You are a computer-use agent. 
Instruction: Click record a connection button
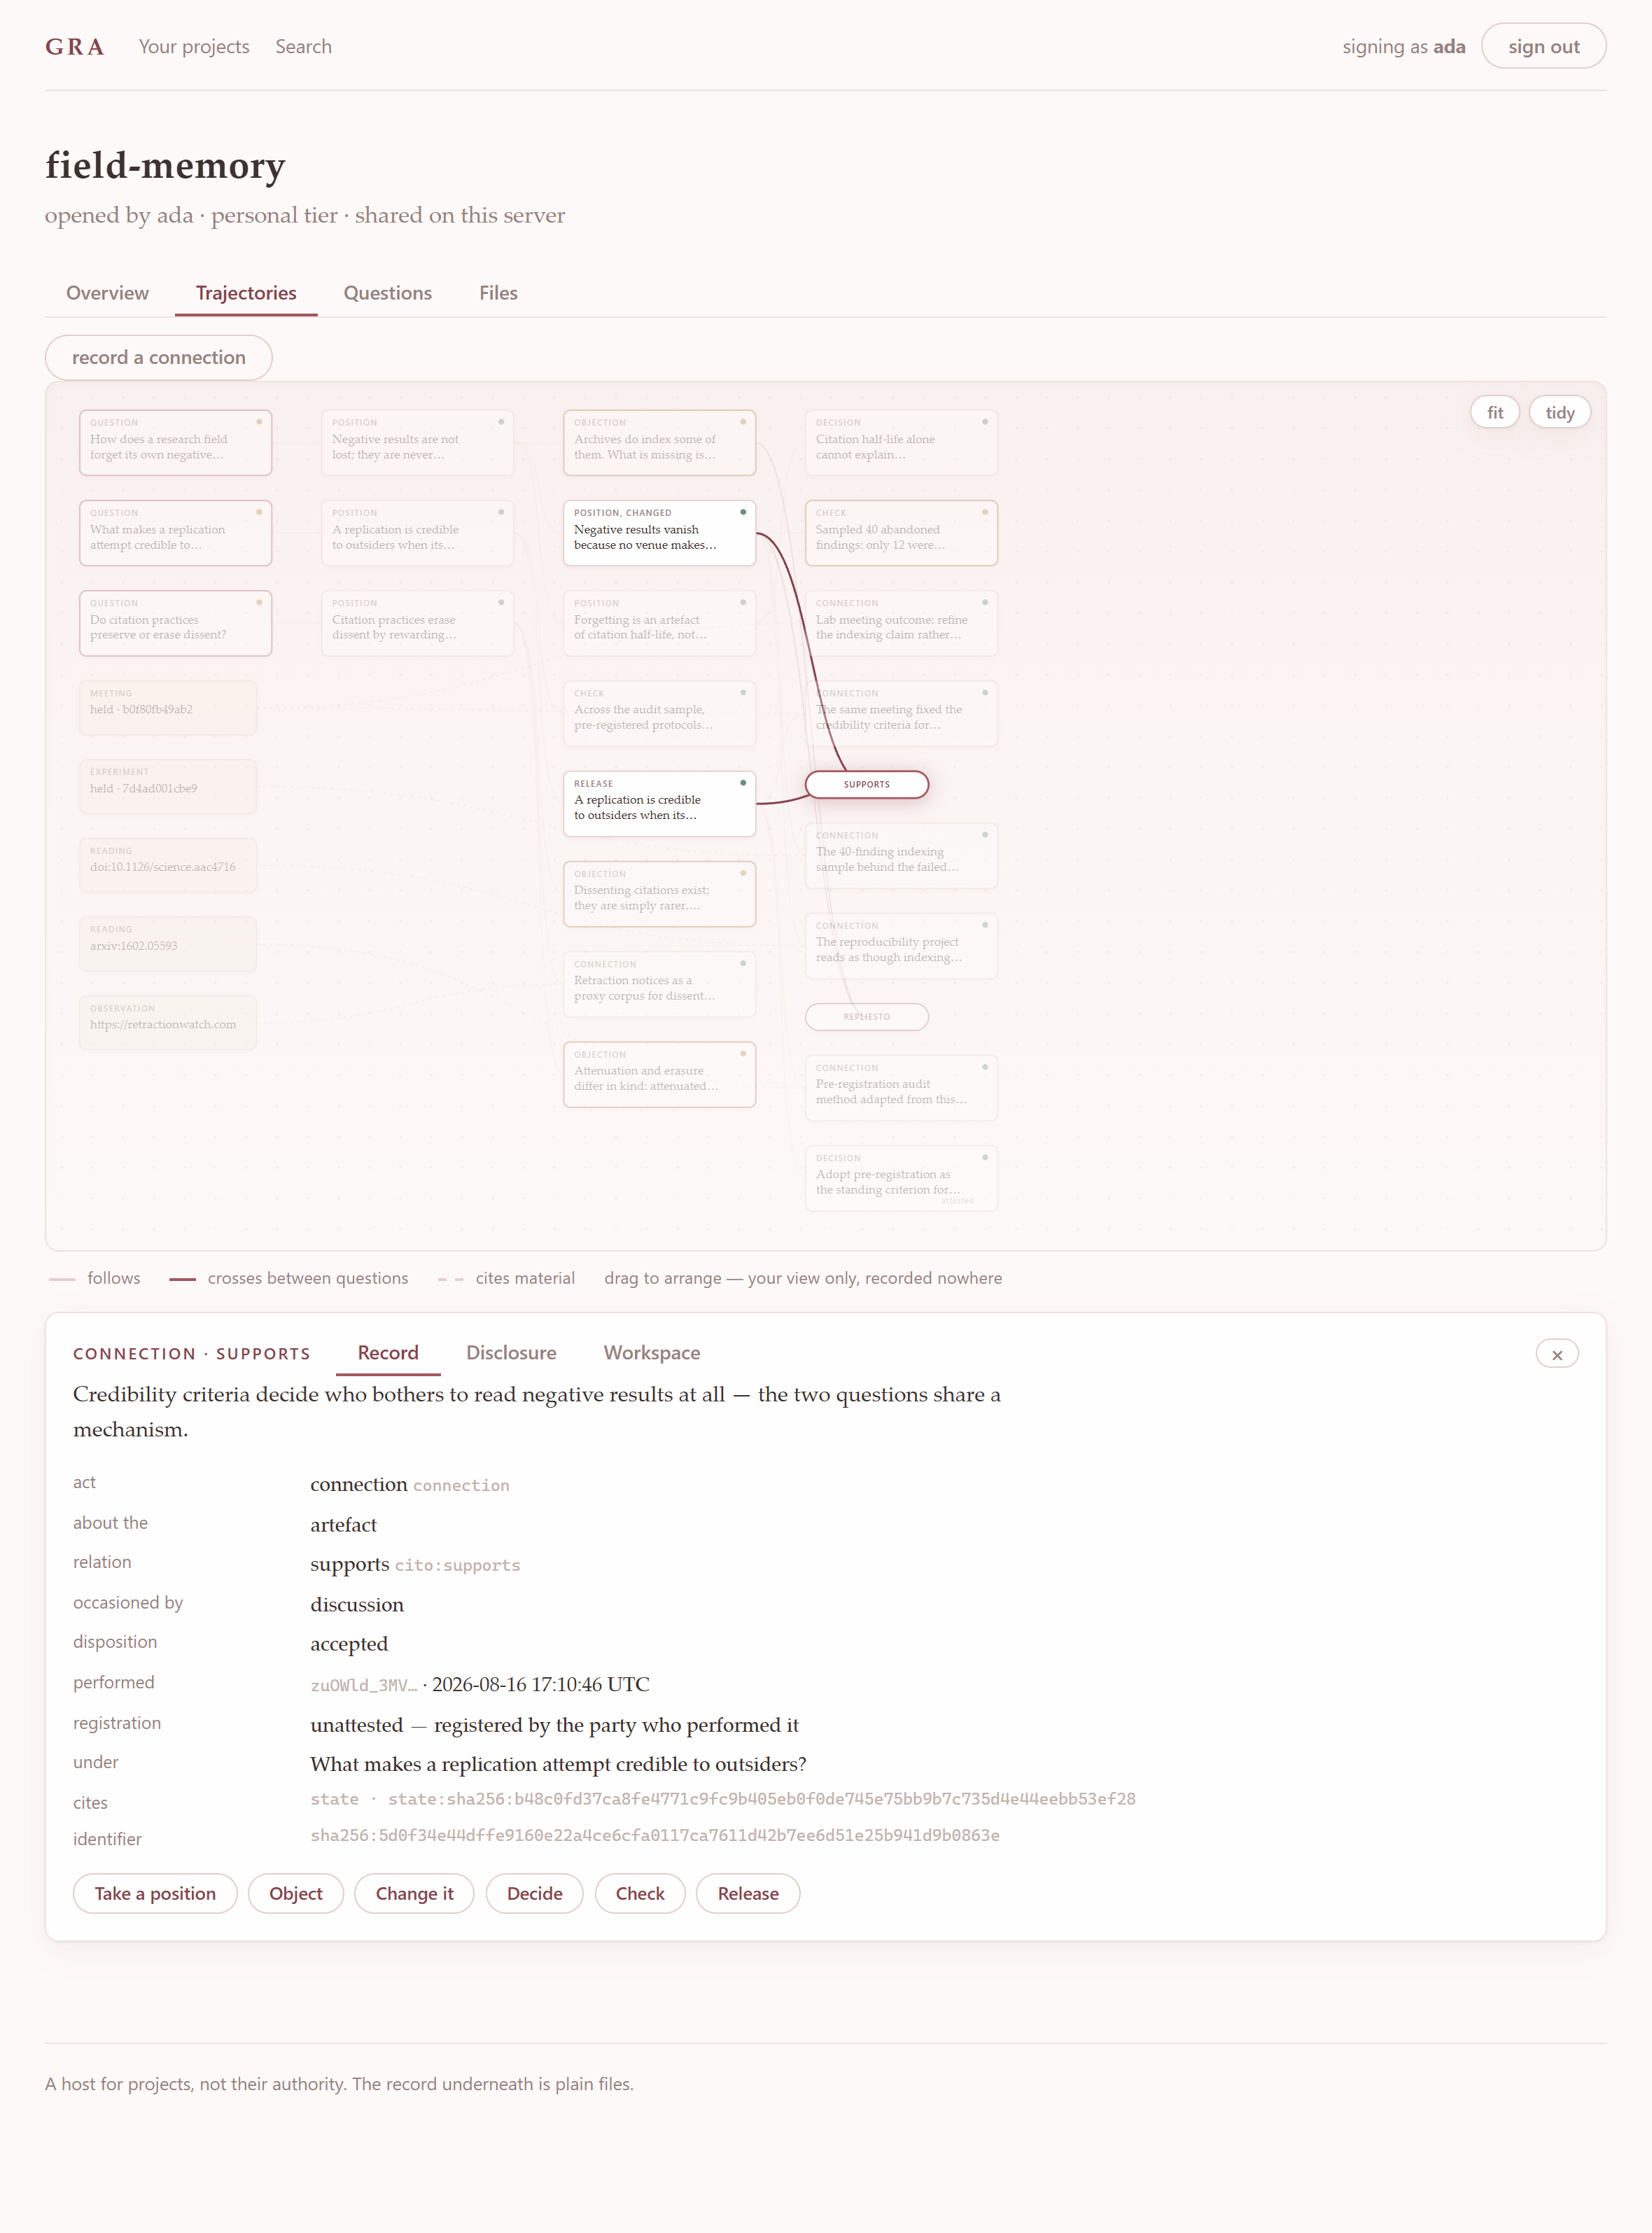coord(159,358)
